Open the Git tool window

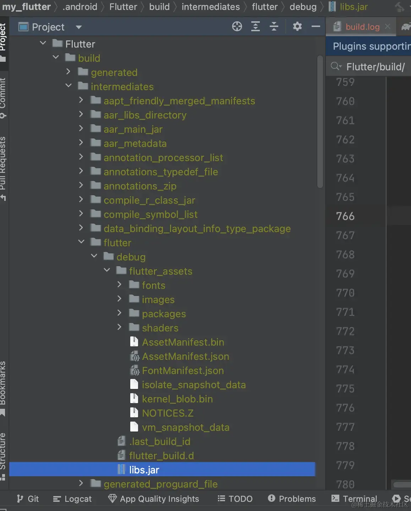pyautogui.click(x=28, y=499)
